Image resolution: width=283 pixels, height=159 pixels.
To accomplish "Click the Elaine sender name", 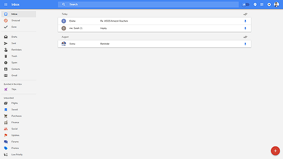I will coord(73,21).
